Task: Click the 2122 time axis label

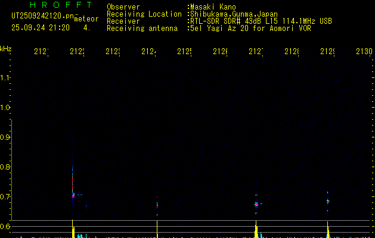Action: click(78, 51)
